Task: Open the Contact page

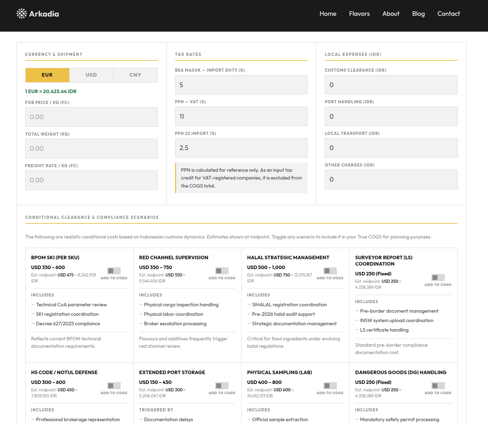Action: (449, 14)
